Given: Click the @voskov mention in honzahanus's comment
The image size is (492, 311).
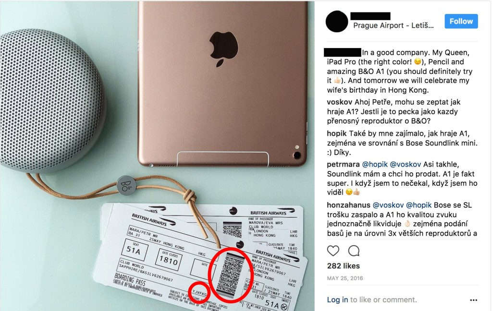Looking at the screenshot, I should click(x=388, y=205).
